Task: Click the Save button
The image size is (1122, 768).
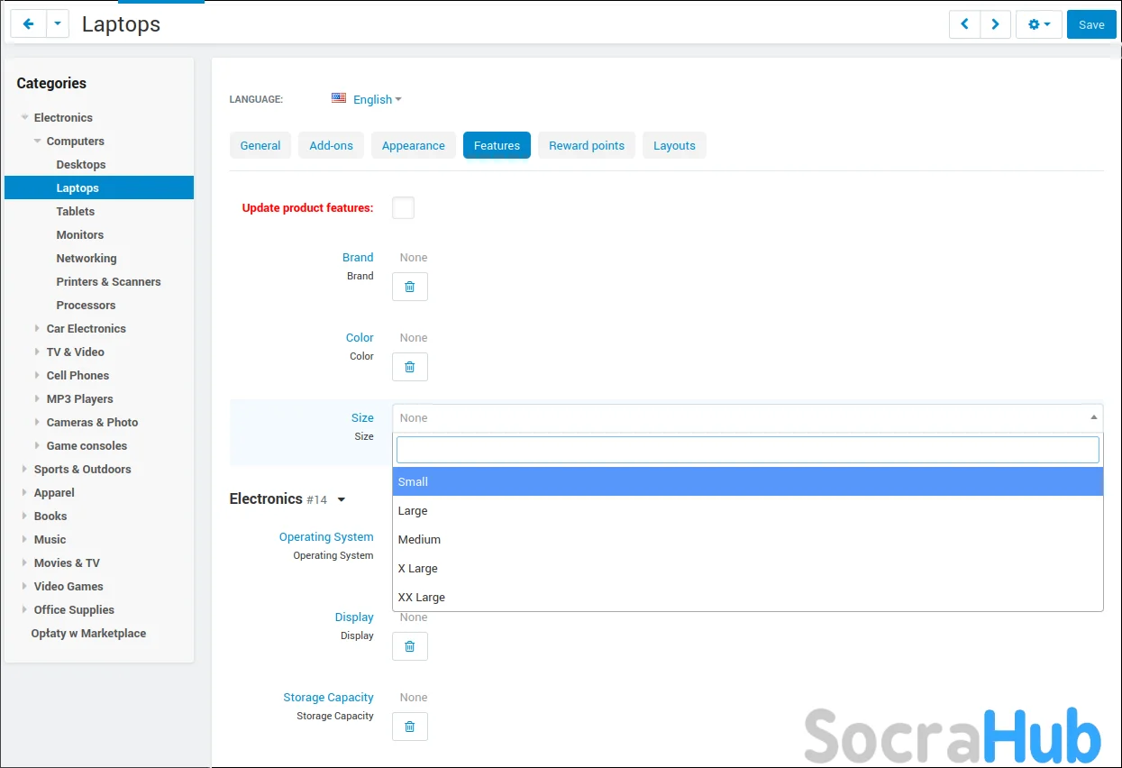Action: pyautogui.click(x=1091, y=24)
